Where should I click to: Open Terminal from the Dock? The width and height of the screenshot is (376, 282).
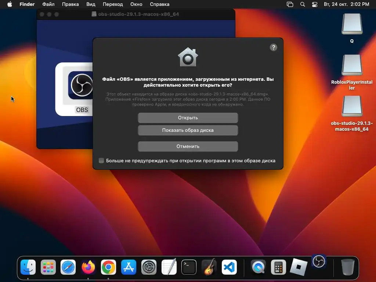189,267
